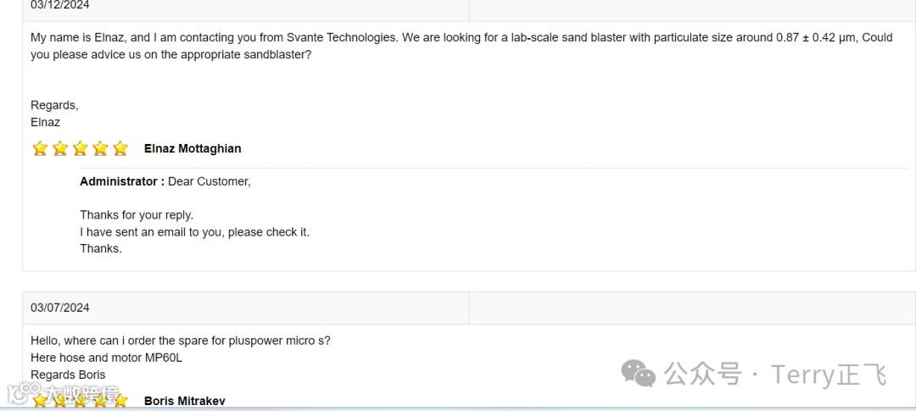Click the "I have sent an email" line
Image resolution: width=916 pixels, height=411 pixels.
coord(194,232)
